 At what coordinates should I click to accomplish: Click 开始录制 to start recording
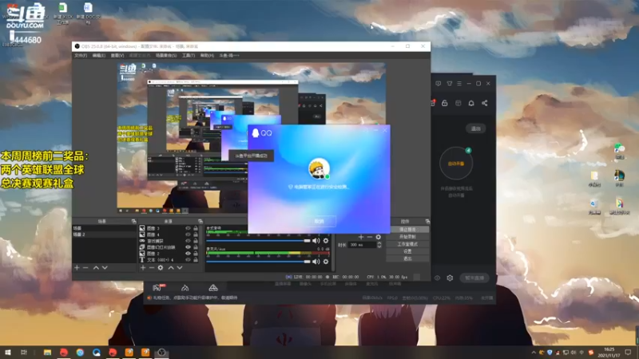pyautogui.click(x=407, y=237)
